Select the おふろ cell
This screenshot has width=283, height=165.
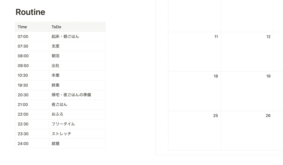pyautogui.click(x=77, y=115)
